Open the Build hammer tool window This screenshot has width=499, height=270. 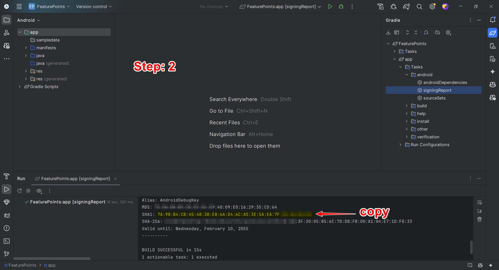pos(6,176)
